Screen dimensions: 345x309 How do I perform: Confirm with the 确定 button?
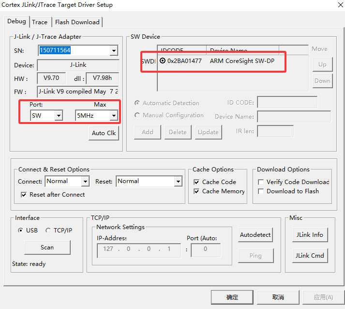coord(232,297)
